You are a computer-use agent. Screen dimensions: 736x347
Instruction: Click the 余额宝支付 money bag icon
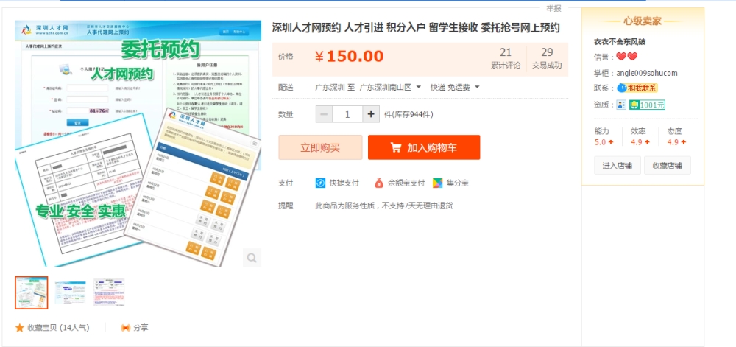[379, 183]
